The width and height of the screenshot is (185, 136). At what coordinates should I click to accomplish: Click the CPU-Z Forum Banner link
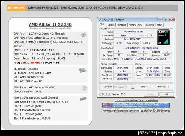[136, 100]
